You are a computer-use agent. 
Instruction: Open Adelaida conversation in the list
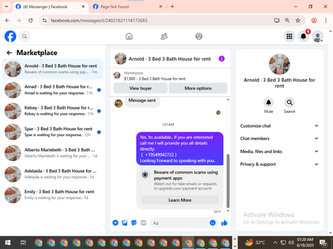[53, 174]
